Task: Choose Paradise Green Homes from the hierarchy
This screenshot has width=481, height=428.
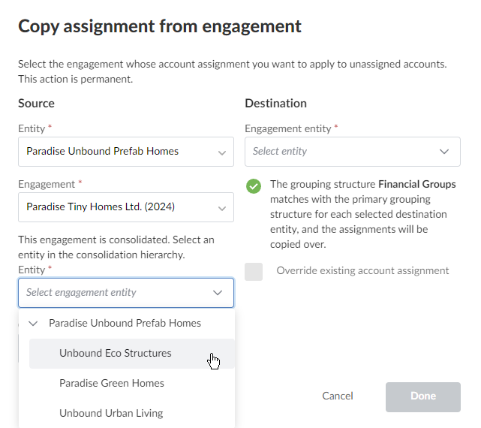Action: tap(112, 384)
